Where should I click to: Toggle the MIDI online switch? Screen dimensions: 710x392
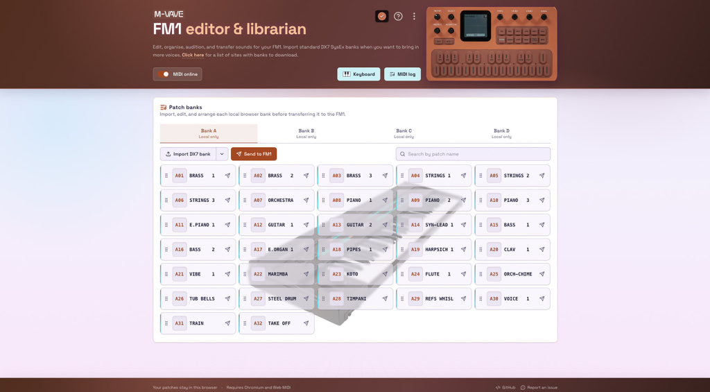coord(164,74)
